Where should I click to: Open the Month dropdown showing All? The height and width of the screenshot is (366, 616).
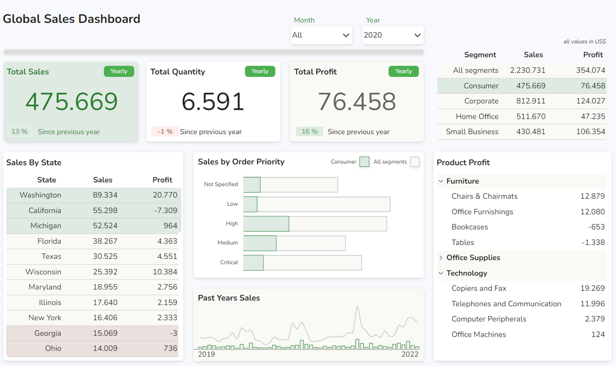point(321,35)
